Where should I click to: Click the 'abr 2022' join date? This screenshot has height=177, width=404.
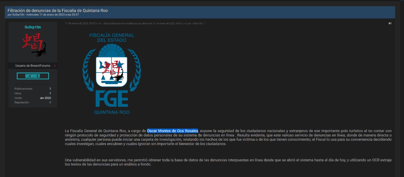pos(45,98)
